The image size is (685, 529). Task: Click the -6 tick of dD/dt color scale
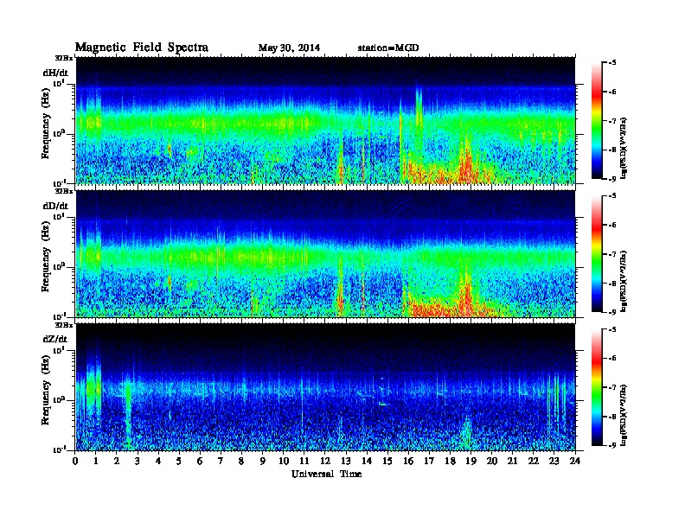point(612,226)
